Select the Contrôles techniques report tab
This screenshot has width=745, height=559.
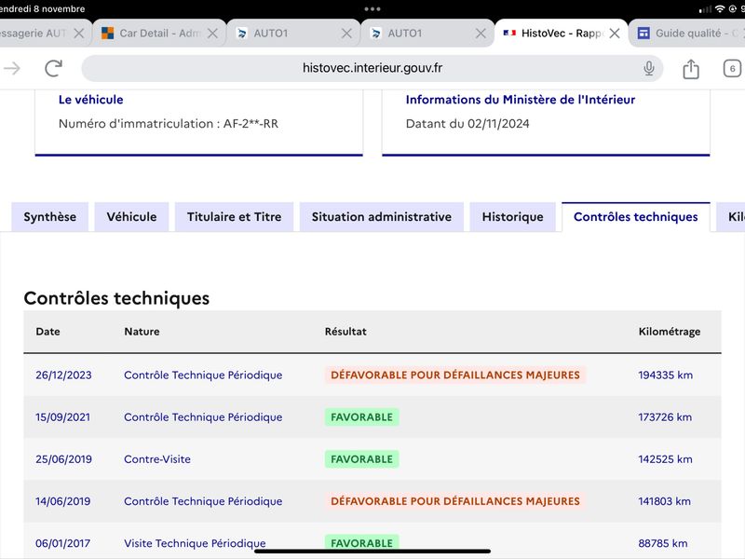pyautogui.click(x=636, y=217)
